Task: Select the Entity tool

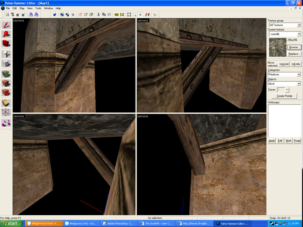Action: tap(6, 54)
